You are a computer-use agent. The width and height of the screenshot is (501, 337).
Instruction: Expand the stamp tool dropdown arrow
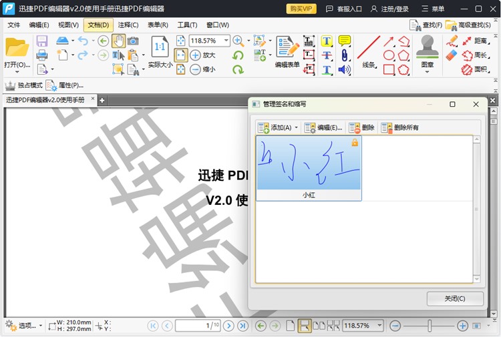click(428, 72)
